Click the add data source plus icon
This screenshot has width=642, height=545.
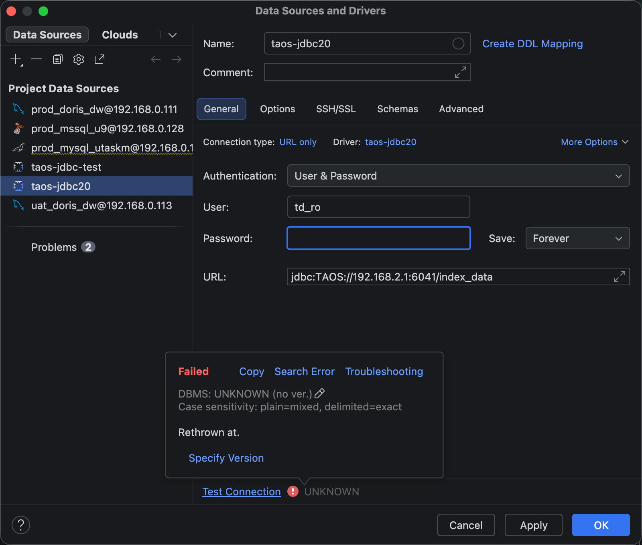16,59
